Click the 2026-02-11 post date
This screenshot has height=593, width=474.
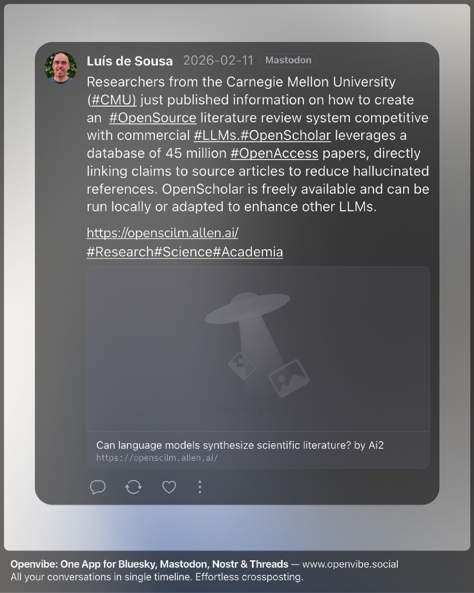tap(218, 61)
